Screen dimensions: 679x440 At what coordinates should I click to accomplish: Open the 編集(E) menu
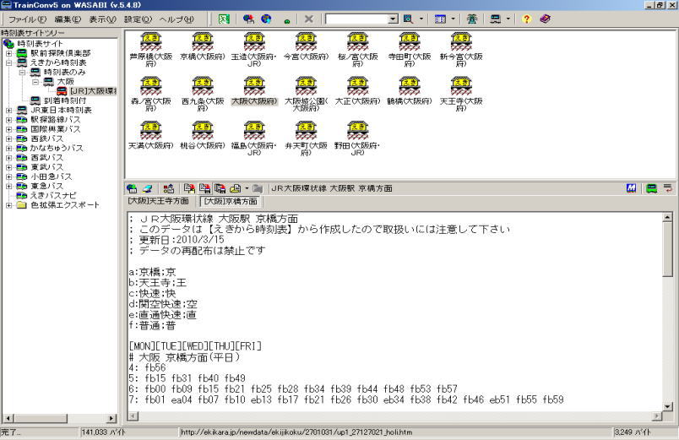68,19
